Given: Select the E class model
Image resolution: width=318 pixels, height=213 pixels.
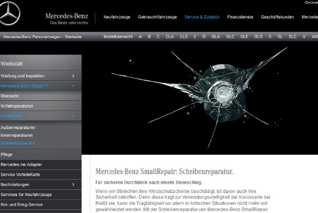Looking at the screenshot, I should (x=195, y=37).
